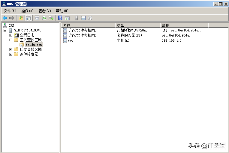The image size is (229, 153).
Task: Close the DNS 管理器 window
Action: click(x=226, y=4)
